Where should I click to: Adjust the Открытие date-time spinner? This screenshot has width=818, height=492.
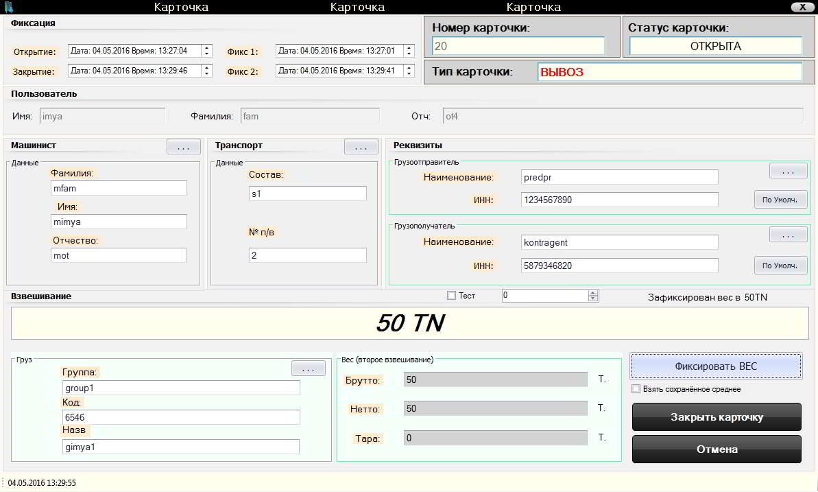tap(206, 51)
